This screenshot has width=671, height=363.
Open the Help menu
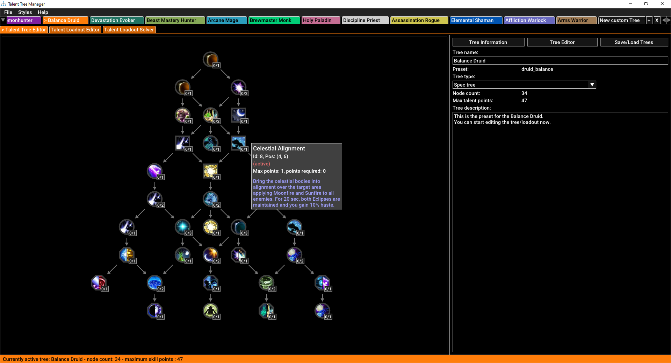(x=43, y=12)
